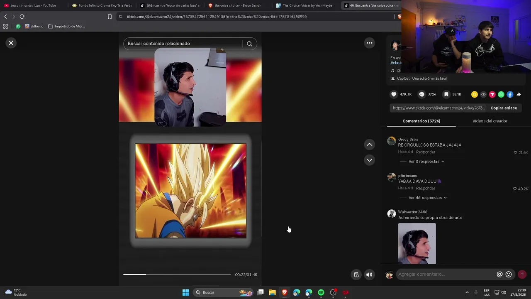Open the video author's avatar in side panel
Viewport: 531px width, 299px height.
tap(396, 45)
